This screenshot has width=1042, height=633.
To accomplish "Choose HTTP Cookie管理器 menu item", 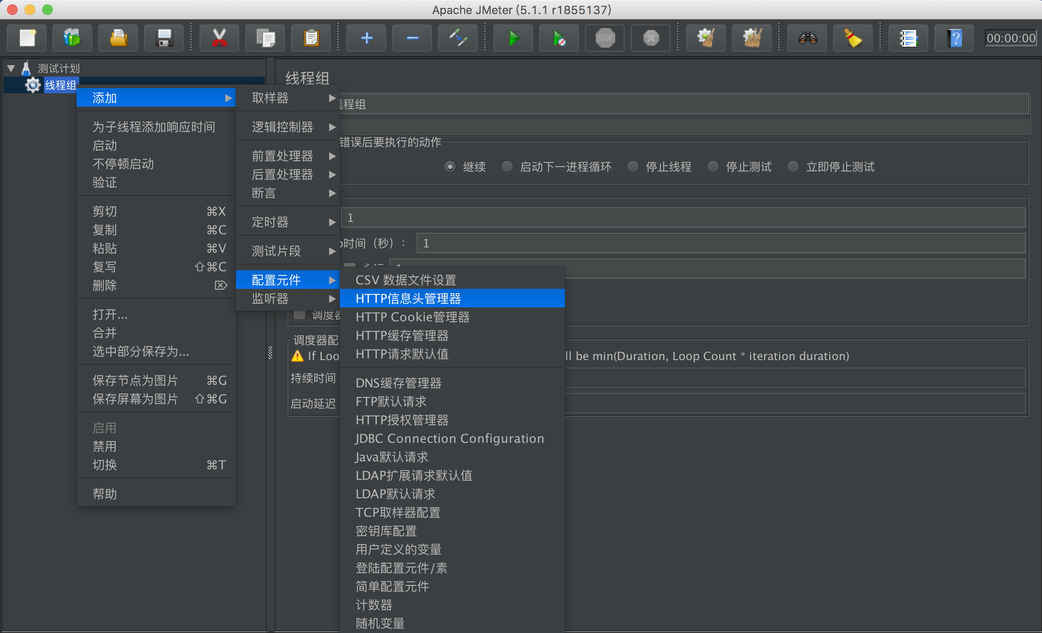I will click(x=452, y=317).
